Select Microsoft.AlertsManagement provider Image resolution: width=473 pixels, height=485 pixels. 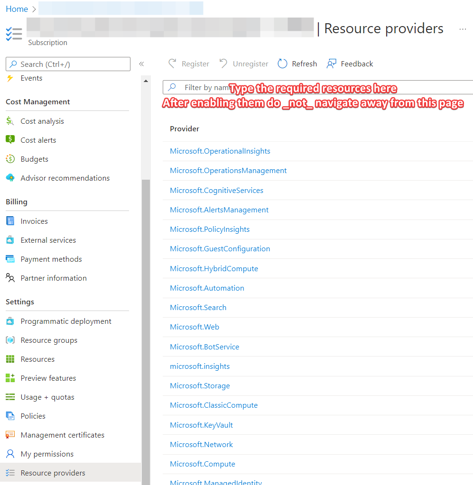pyautogui.click(x=219, y=210)
